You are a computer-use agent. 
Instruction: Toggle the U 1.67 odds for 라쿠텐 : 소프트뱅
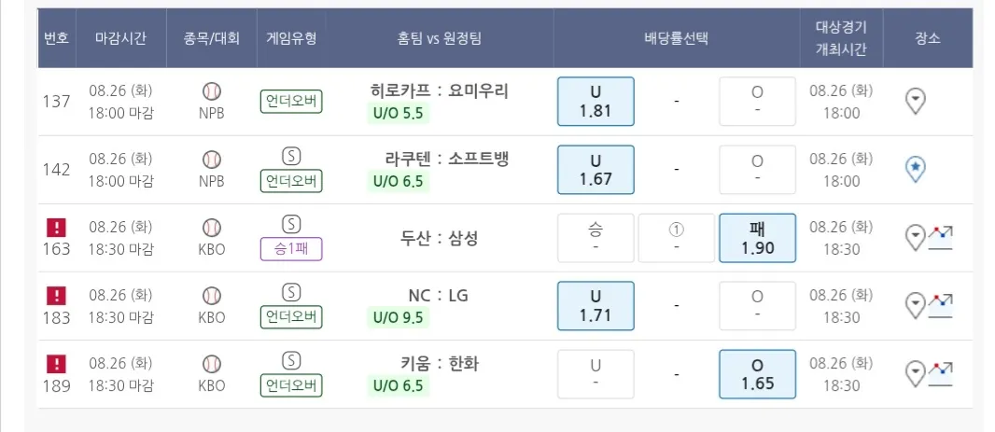coord(596,169)
